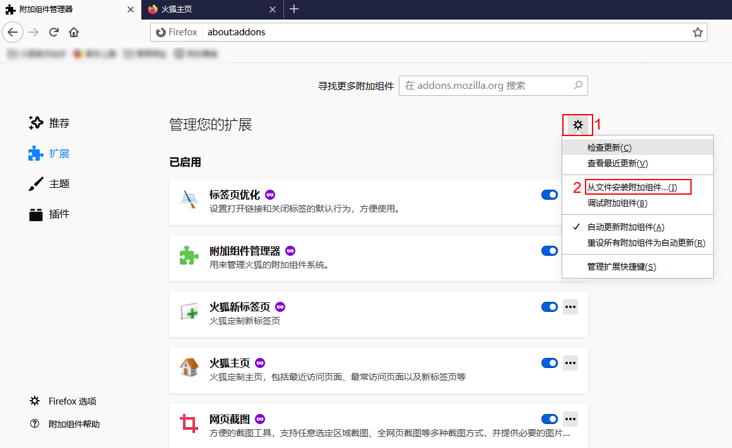732x448 pixels.
Task: Switch to the 火狐主页 tab
Action: click(x=213, y=9)
